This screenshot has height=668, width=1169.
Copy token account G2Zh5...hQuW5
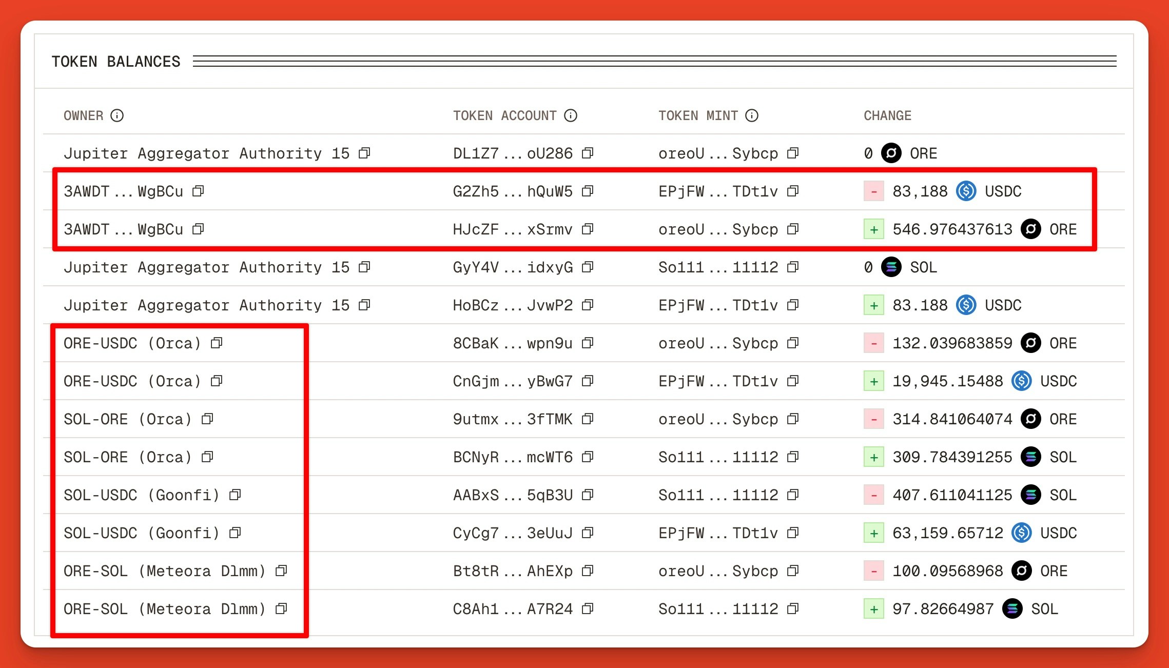coord(588,191)
